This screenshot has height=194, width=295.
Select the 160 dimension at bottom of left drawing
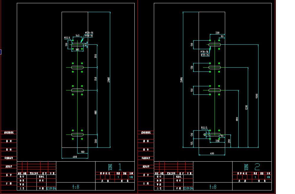tap(82, 152)
